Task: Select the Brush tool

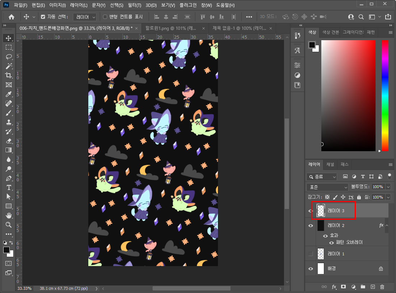Action: [x=9, y=113]
